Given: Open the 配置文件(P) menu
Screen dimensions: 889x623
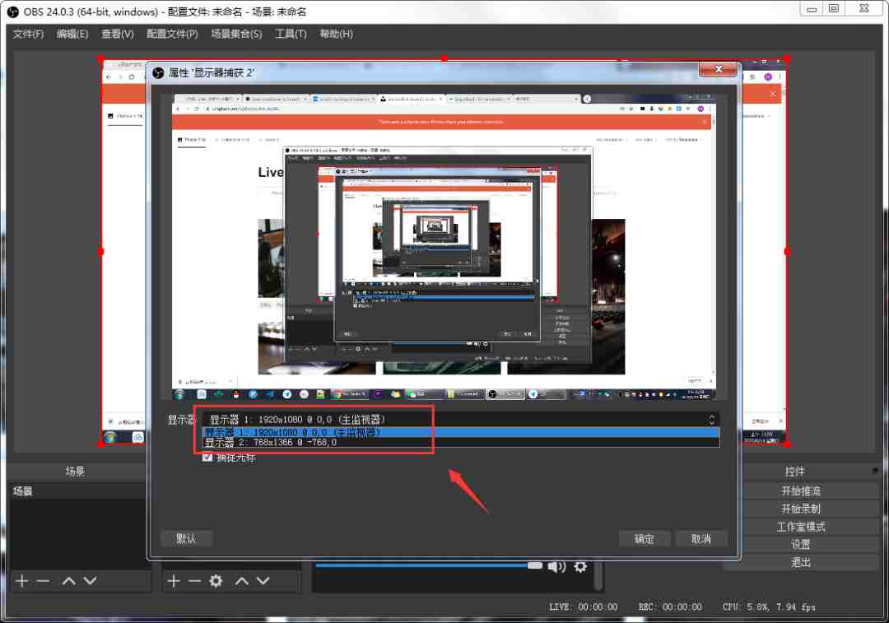Looking at the screenshot, I should click(172, 34).
